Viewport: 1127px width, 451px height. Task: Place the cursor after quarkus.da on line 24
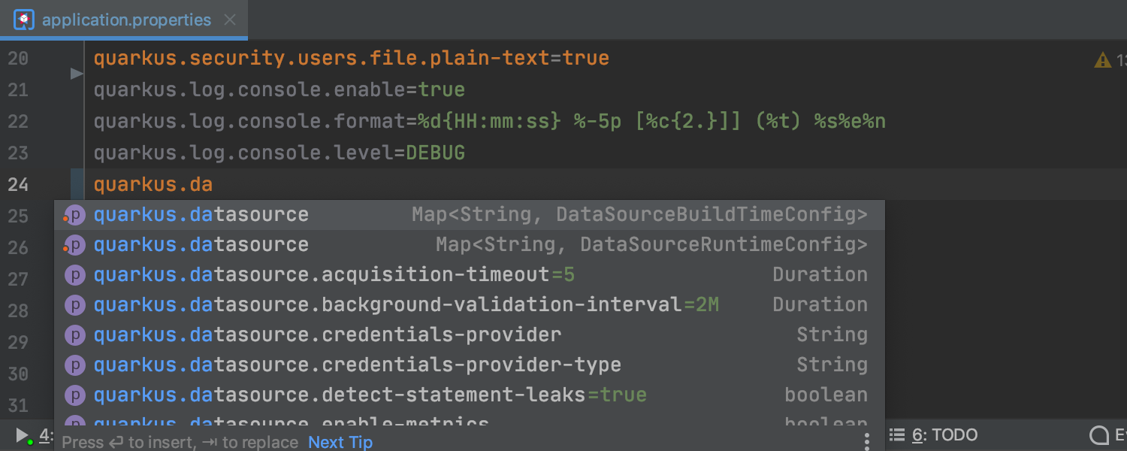point(213,184)
